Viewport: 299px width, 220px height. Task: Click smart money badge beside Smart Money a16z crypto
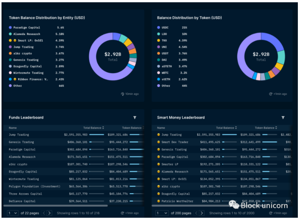(159, 187)
